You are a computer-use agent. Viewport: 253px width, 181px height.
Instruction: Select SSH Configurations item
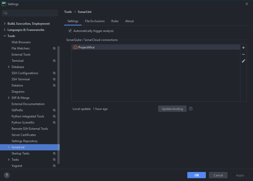click(25, 73)
